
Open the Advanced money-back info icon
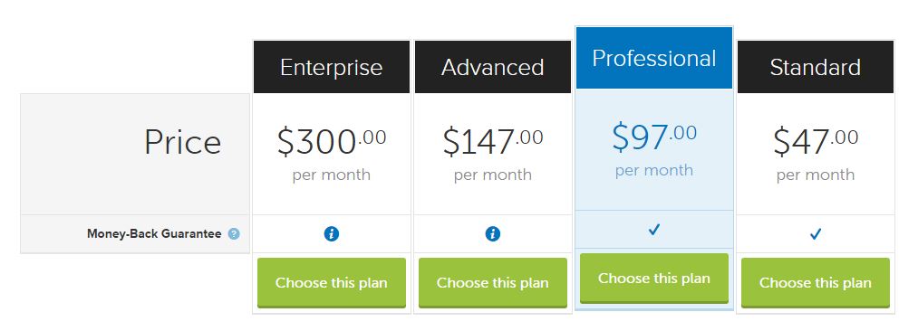point(493,234)
